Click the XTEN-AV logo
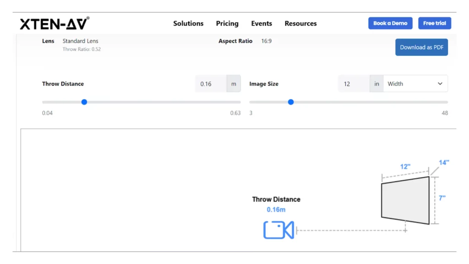The image size is (469, 264). coord(55,23)
